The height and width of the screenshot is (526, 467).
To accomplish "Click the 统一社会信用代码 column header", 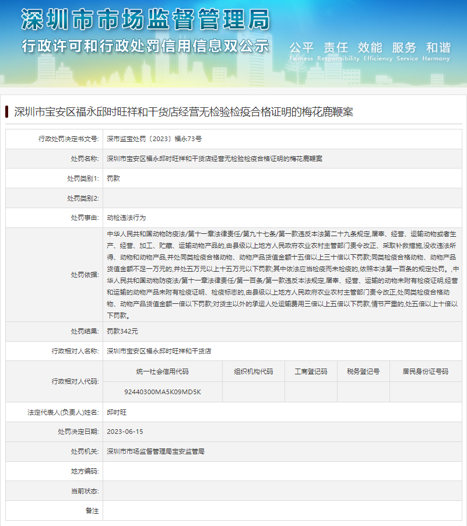I will tap(162, 371).
